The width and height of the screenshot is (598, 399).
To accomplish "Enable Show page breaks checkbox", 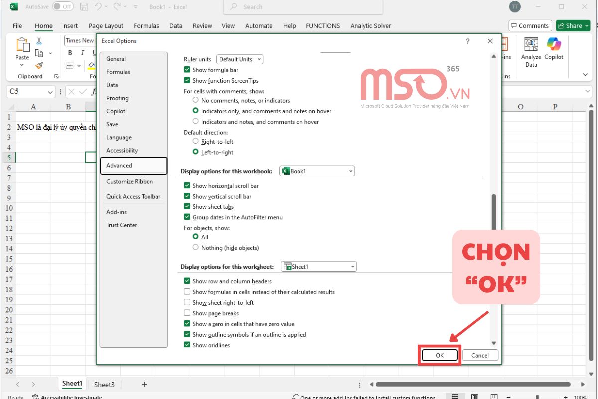I will click(x=187, y=313).
